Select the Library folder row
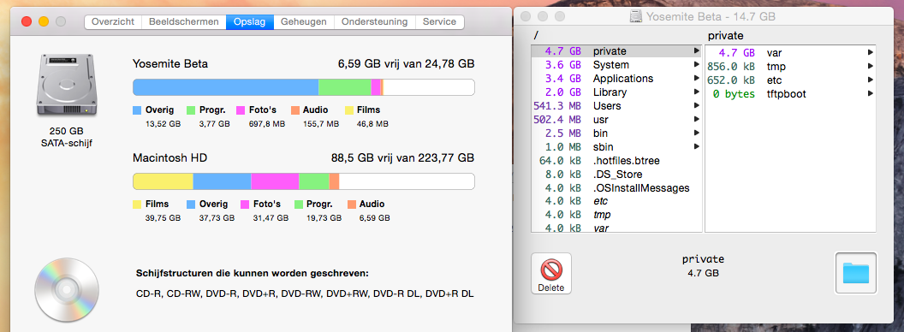Viewport: 904px width, 332px height. point(616,92)
